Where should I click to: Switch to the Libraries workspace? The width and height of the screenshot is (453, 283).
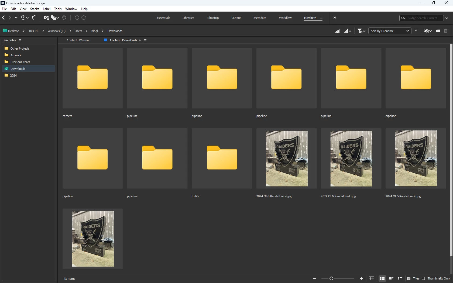(x=188, y=18)
